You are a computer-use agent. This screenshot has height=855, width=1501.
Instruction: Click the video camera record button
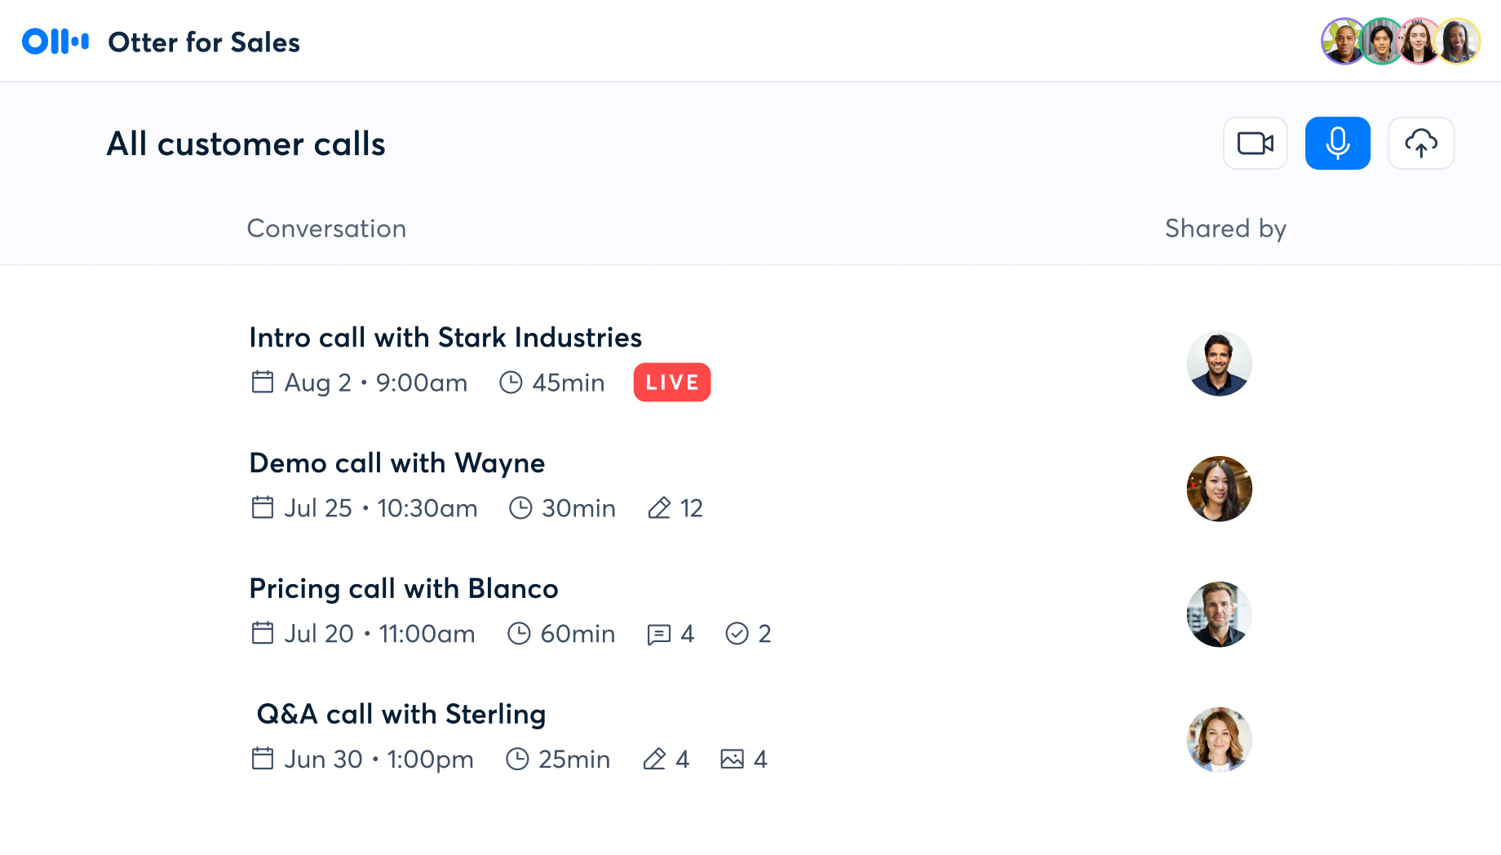pyautogui.click(x=1255, y=144)
